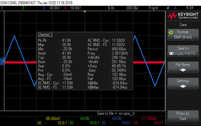Click the Keysight Technologies logo
Image resolution: width=201 pixels, height=126 pixels.
tap(183, 16)
